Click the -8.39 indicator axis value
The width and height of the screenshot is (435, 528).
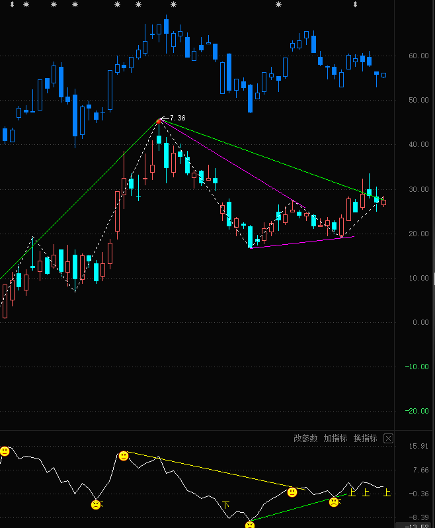tap(418, 517)
